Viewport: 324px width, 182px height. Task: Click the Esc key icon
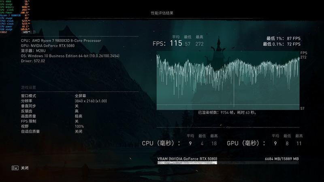(x=15, y=167)
